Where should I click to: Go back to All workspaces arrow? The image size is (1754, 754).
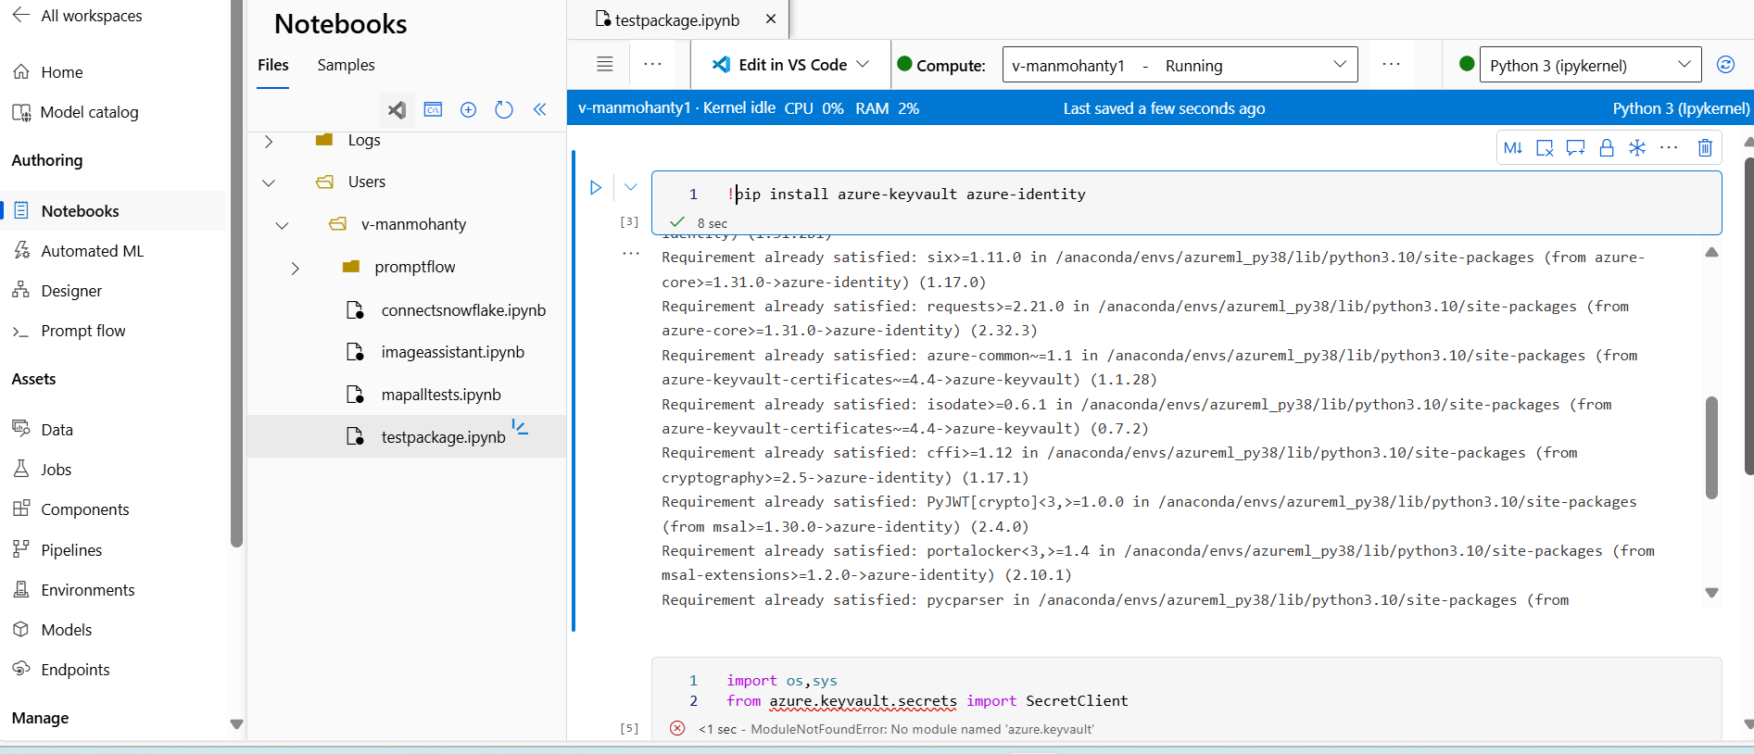coord(21,15)
